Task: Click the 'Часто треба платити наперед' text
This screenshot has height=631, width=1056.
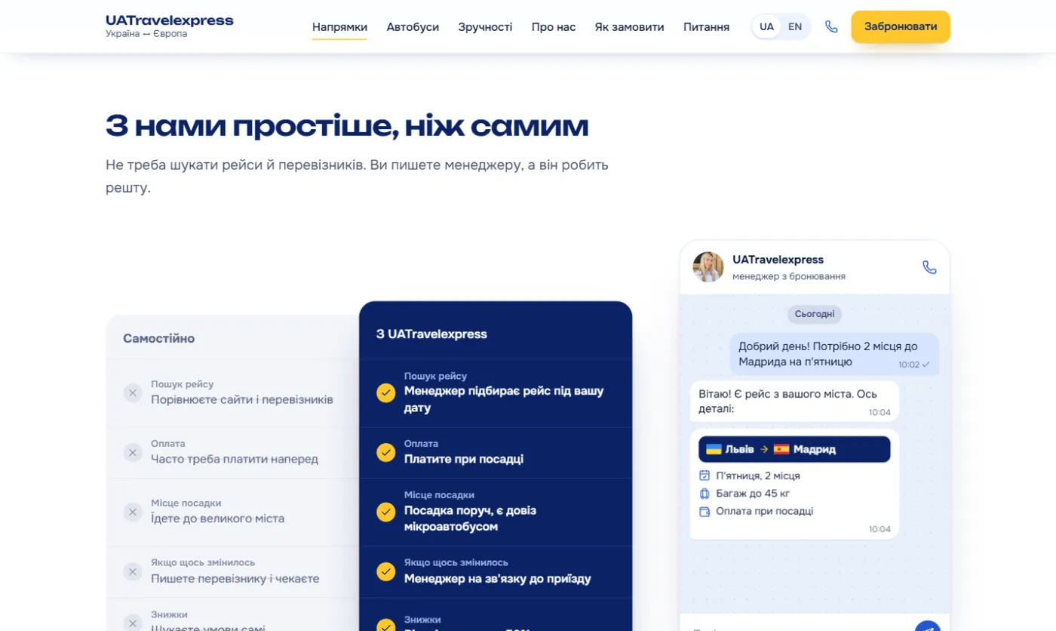Action: point(235,459)
